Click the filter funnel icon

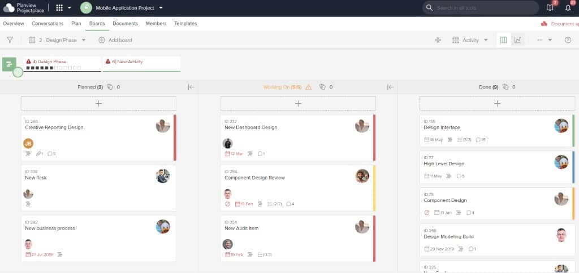pos(10,40)
